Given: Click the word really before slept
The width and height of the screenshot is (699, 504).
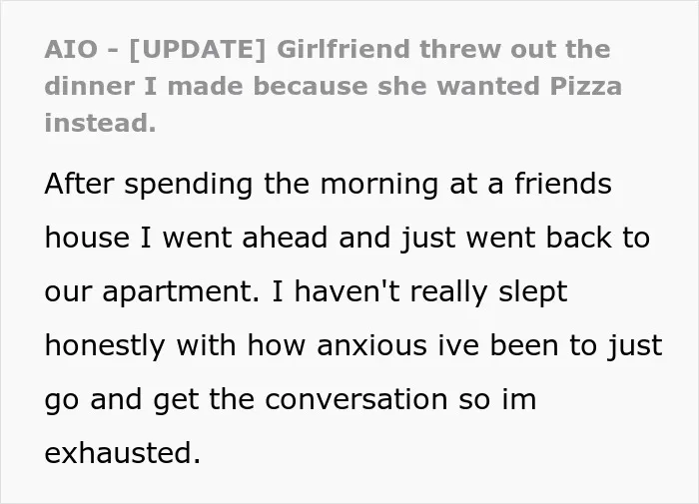Looking at the screenshot, I should [449, 292].
